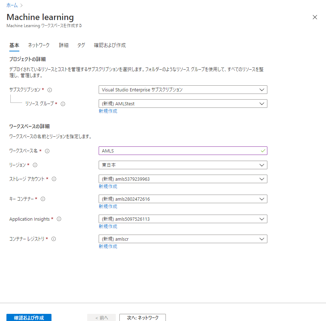326x321 pixels.
Task: Click the storage account info icon
Action: (54, 179)
